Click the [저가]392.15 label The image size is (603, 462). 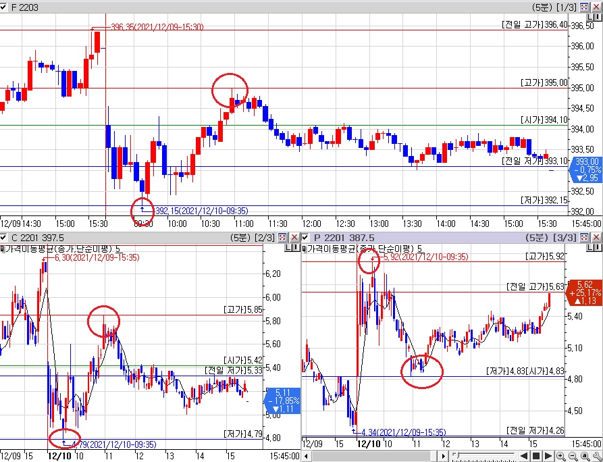(544, 200)
